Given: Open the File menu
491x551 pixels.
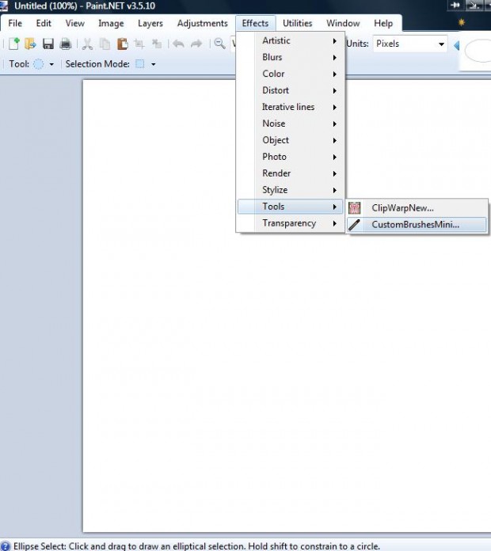Looking at the screenshot, I should pos(15,23).
